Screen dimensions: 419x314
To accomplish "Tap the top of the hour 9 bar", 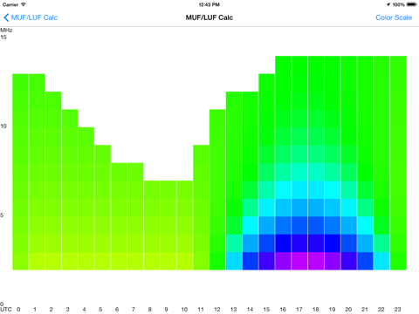I will pyautogui.click(x=168, y=189).
